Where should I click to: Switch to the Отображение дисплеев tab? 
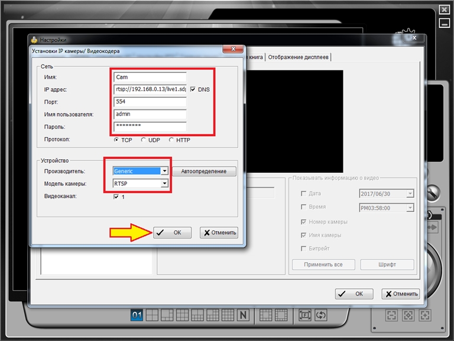click(299, 57)
